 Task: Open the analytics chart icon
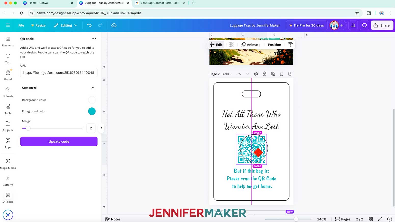(353, 25)
